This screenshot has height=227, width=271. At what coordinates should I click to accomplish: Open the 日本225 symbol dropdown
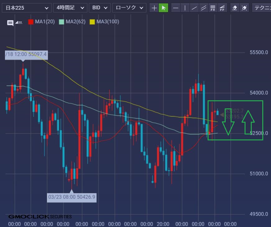coord(26,8)
